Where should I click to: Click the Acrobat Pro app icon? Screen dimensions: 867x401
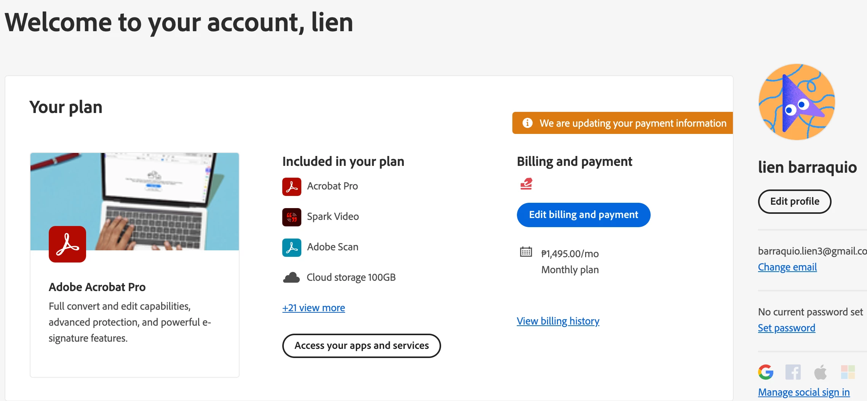[291, 186]
